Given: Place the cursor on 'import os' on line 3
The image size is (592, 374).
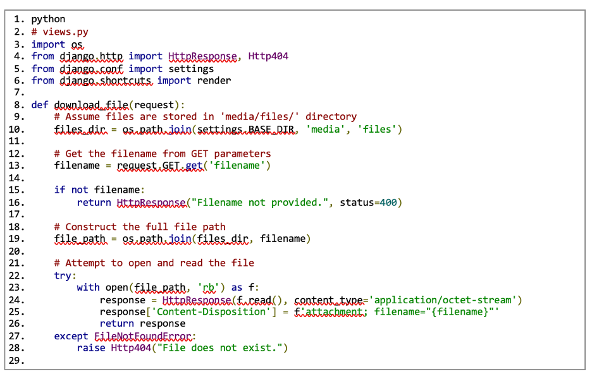Looking at the screenshot, I should coord(57,44).
